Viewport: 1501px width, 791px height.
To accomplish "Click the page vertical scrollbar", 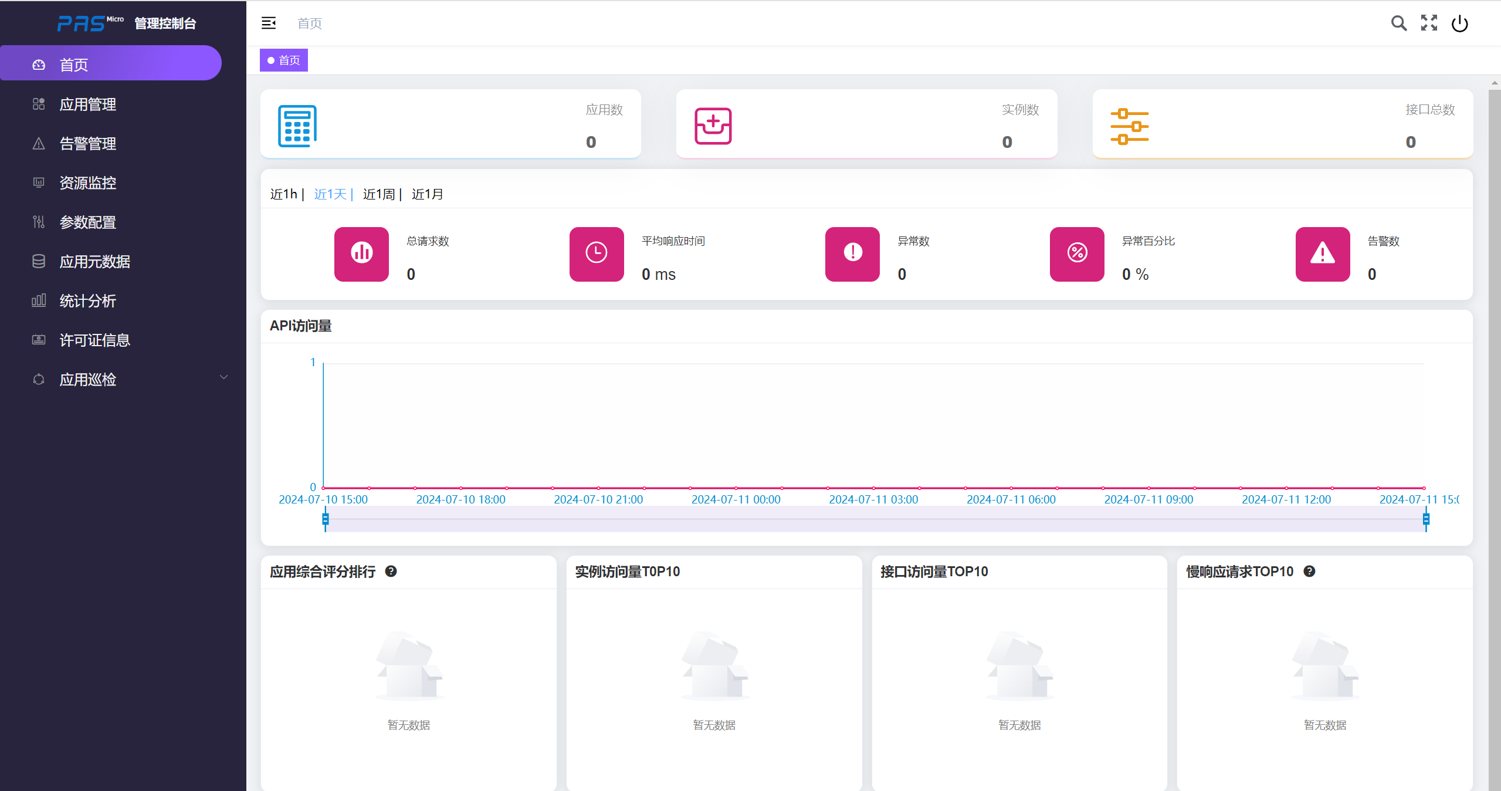I will click(1494, 411).
